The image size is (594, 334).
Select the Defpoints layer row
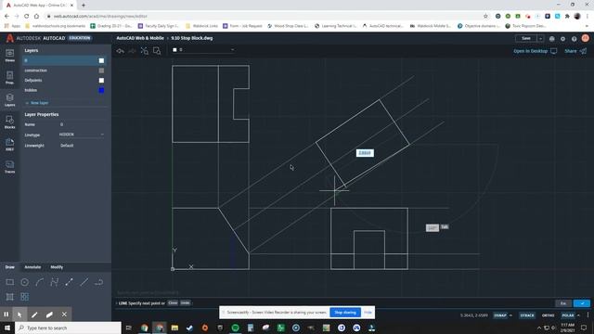[64, 81]
